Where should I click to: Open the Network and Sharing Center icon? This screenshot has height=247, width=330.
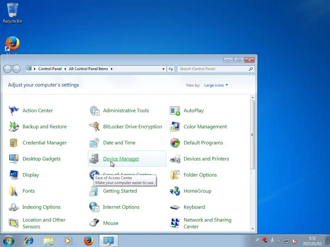click(x=175, y=223)
